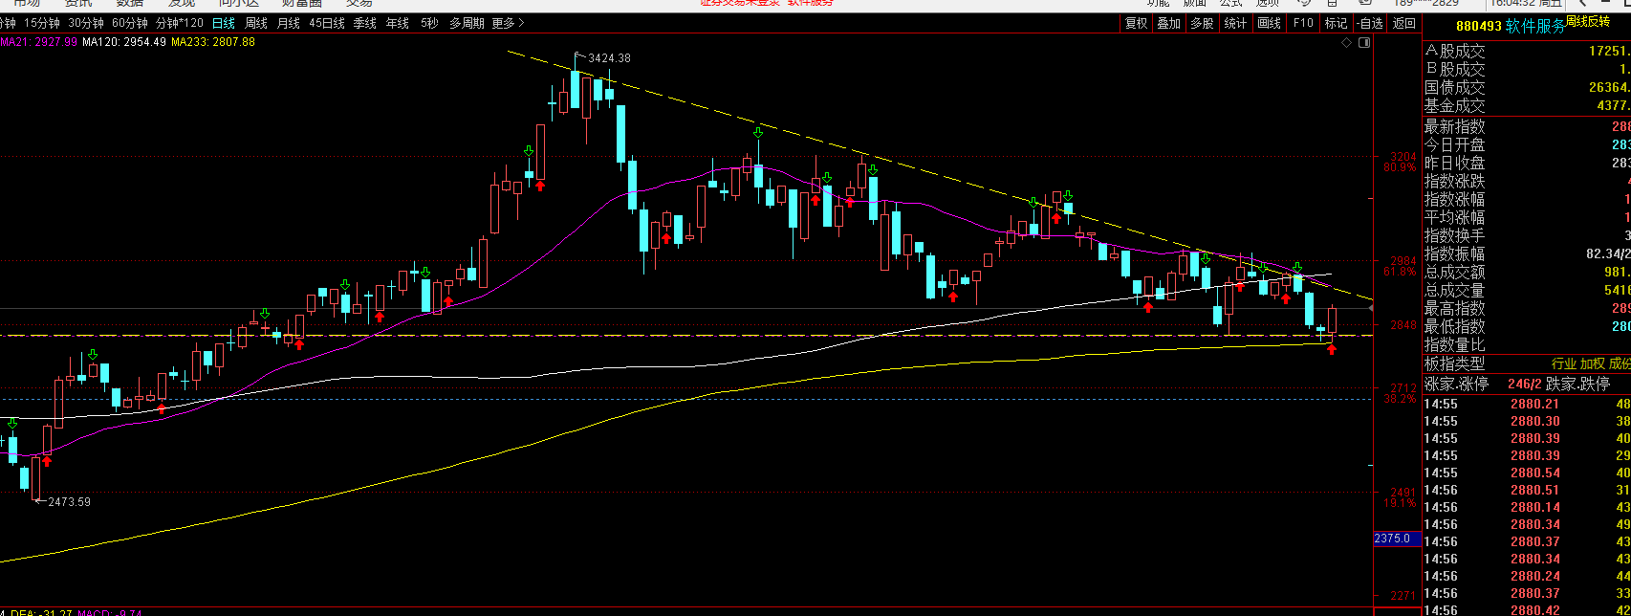1631x616 pixels.
Task: Click the 今日开盘 row
Action: tap(1527, 144)
